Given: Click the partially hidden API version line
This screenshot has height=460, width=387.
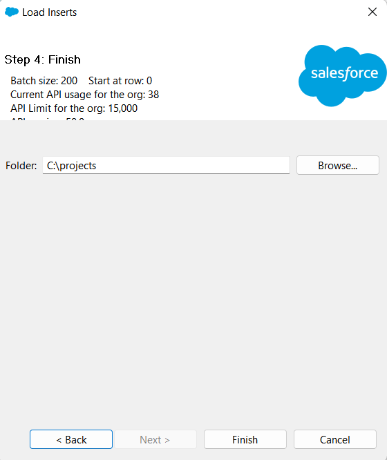Looking at the screenshot, I should coord(48,118).
